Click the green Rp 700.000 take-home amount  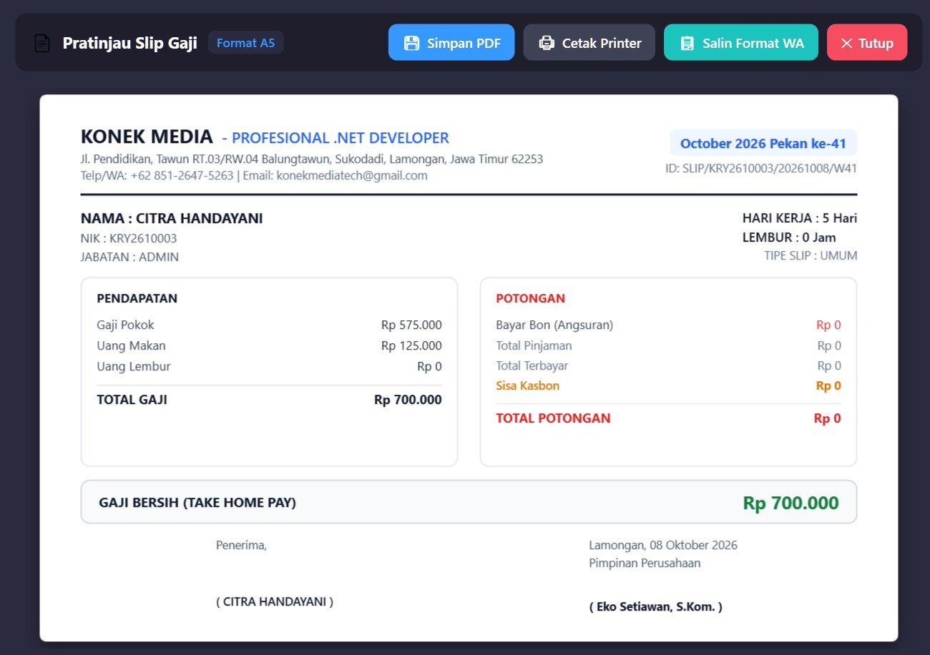[791, 503]
